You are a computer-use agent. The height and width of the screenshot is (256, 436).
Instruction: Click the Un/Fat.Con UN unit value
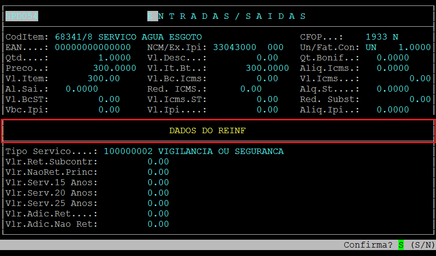pyautogui.click(x=371, y=48)
